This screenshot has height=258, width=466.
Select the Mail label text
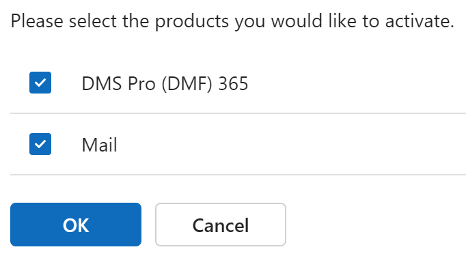click(99, 145)
